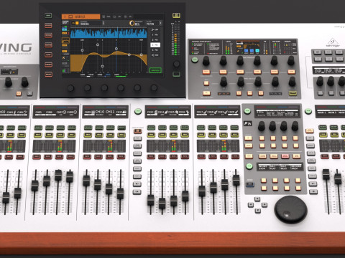
Task: Tap the round orange gain dial icon on touchscreen
Action: click(132, 23)
